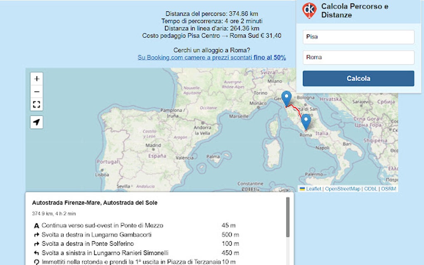
Task: Click the Ukraine flag in the map attribution
Action: [303, 188]
